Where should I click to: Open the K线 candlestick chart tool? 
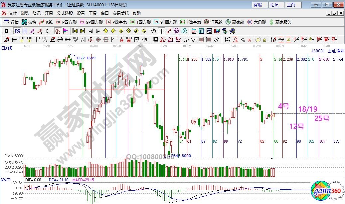46,22
